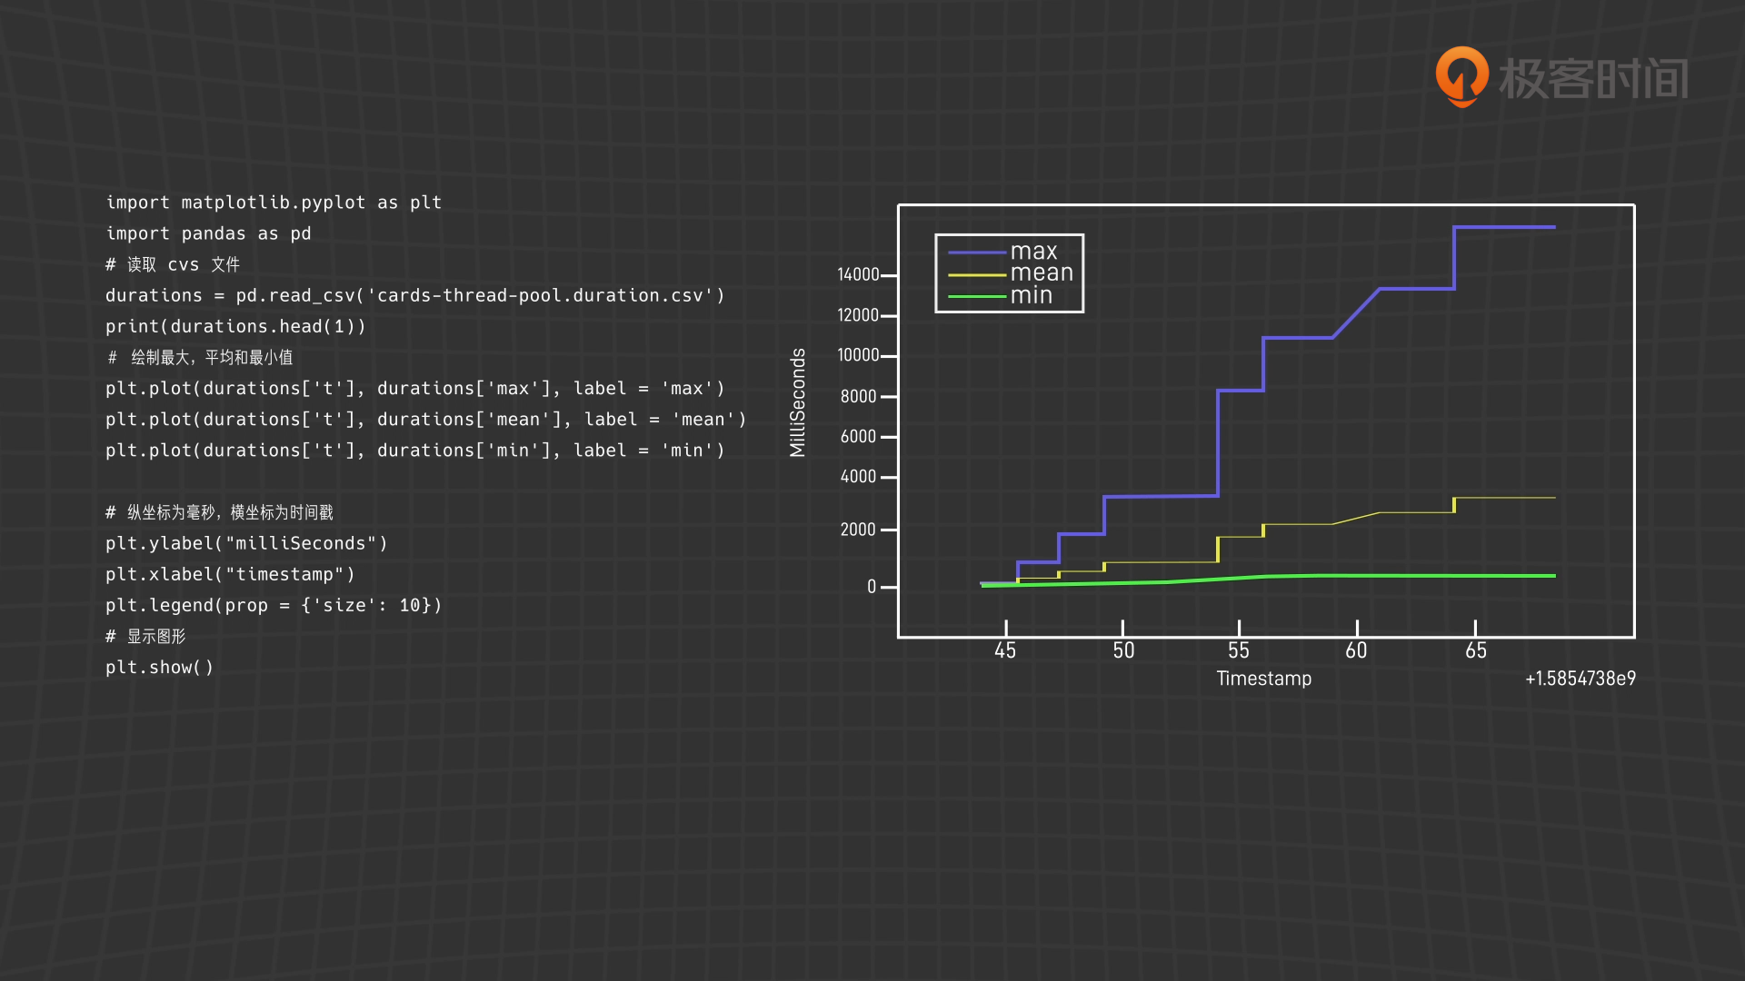Click the 0 y-axis tick label
This screenshot has width=1745, height=981.
tap(872, 587)
